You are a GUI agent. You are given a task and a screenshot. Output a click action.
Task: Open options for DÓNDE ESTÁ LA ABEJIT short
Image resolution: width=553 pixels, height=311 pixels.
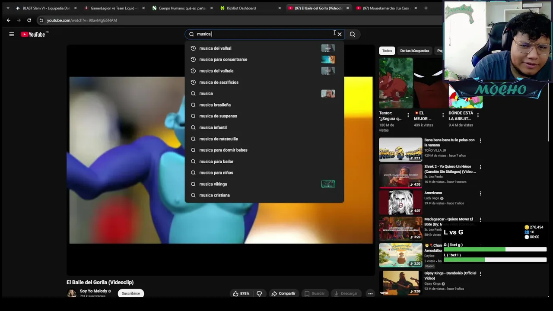pos(477,115)
